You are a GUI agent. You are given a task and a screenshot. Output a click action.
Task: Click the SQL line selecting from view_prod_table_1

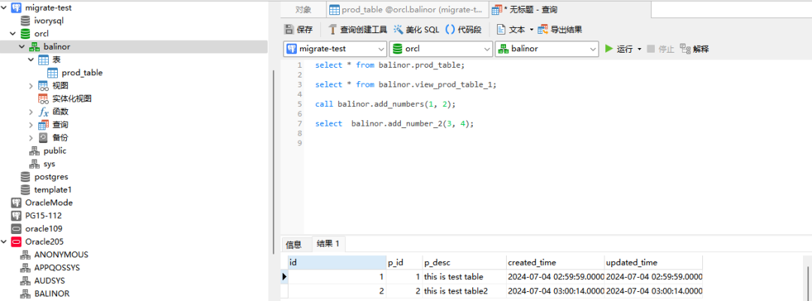(x=405, y=84)
